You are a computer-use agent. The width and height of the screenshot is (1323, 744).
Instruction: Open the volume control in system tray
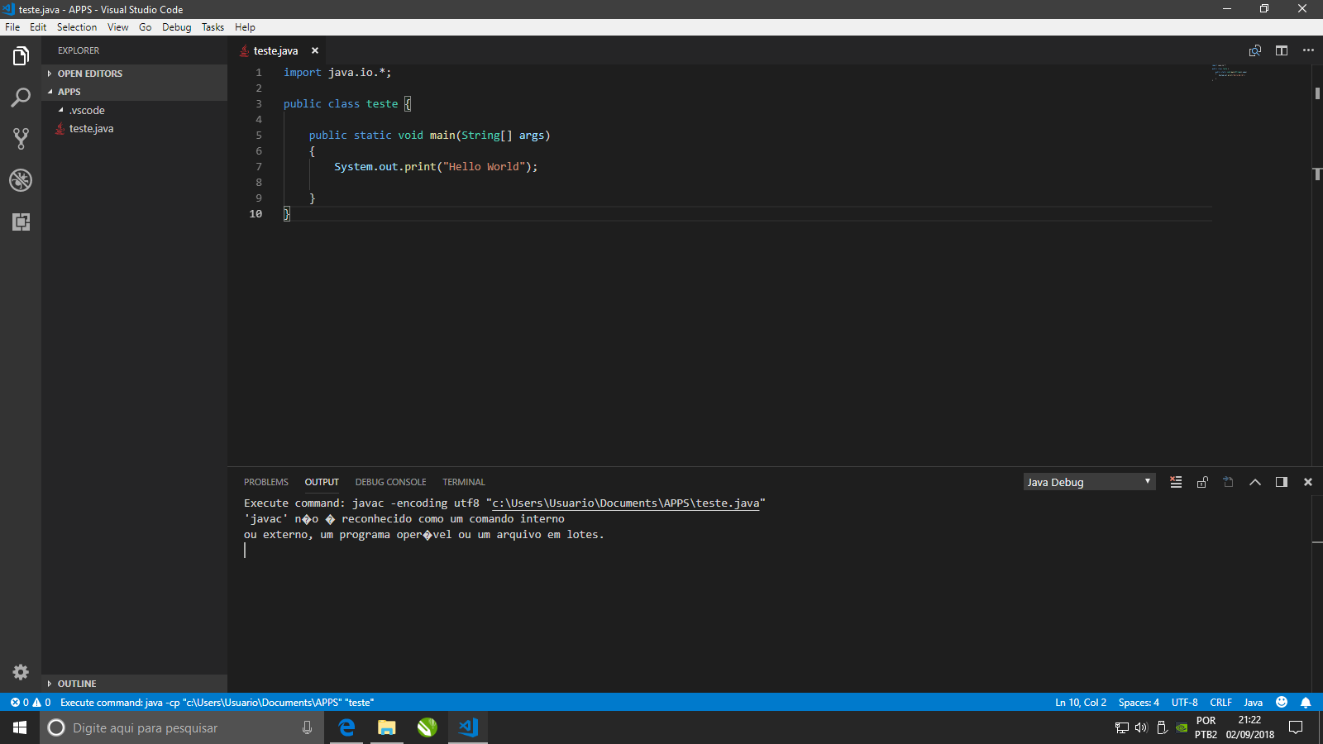[1141, 727]
